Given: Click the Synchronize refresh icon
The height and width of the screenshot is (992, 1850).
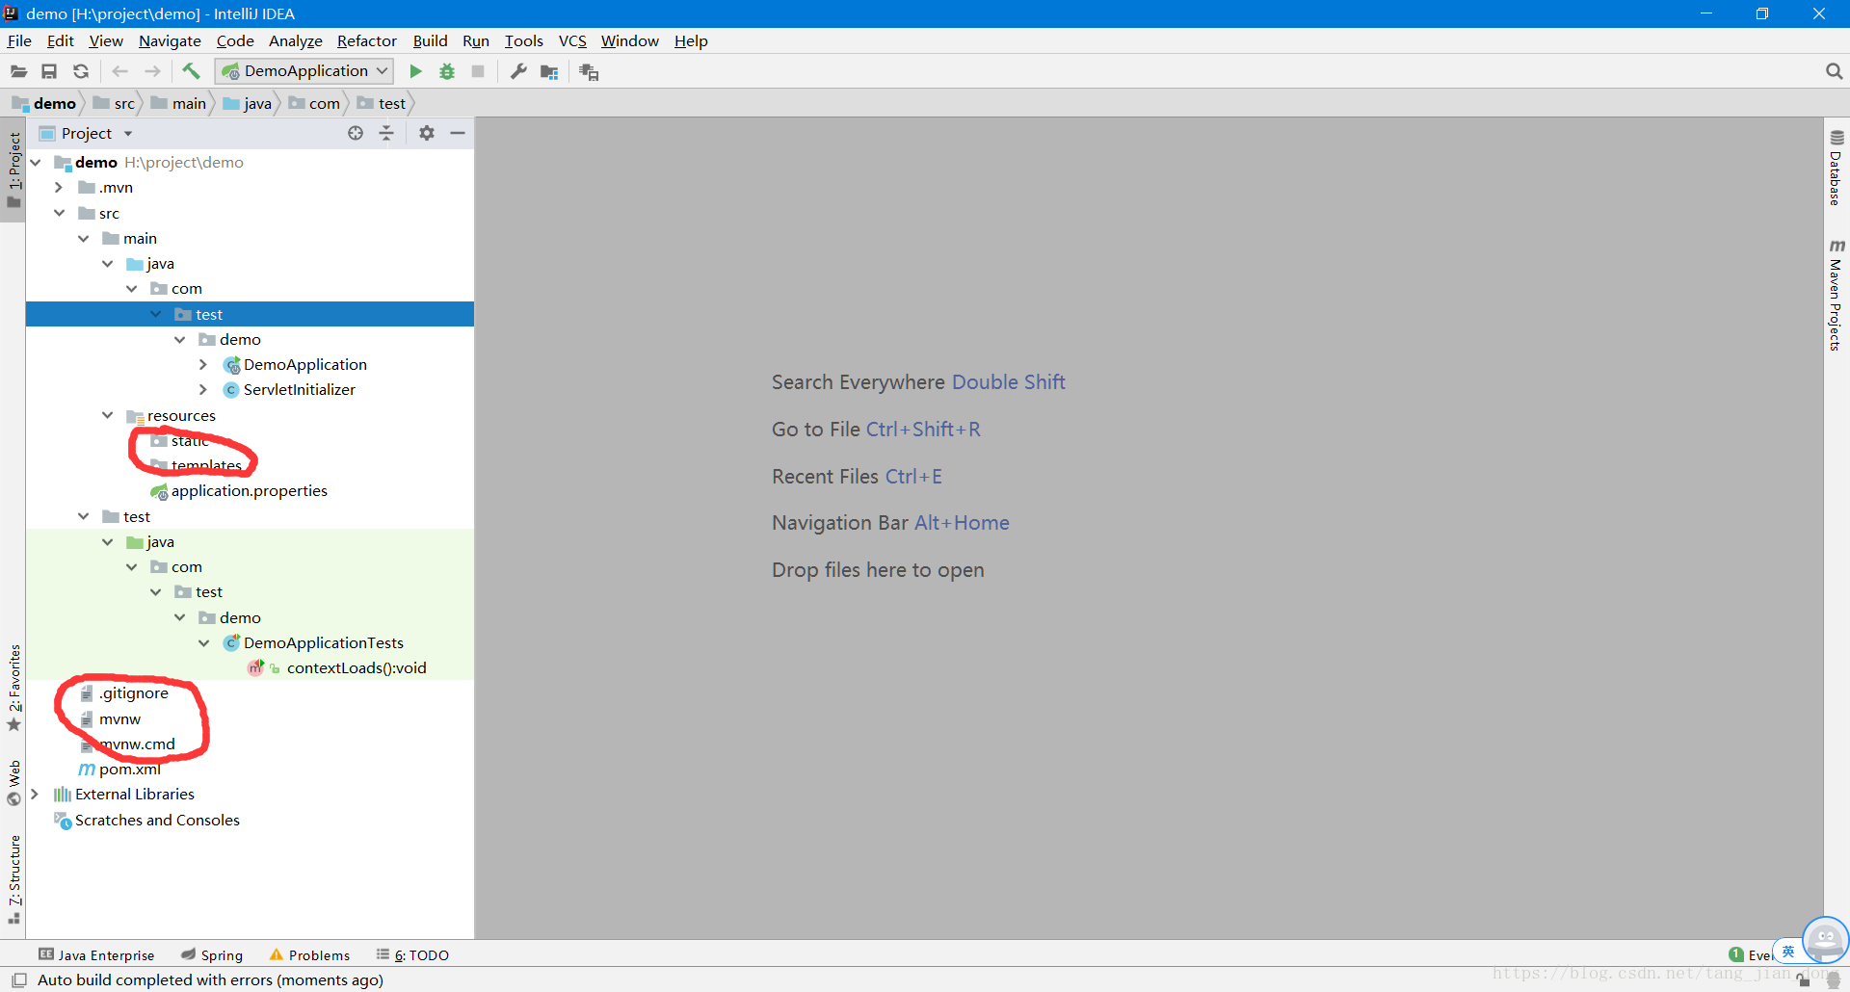Looking at the screenshot, I should click(81, 71).
